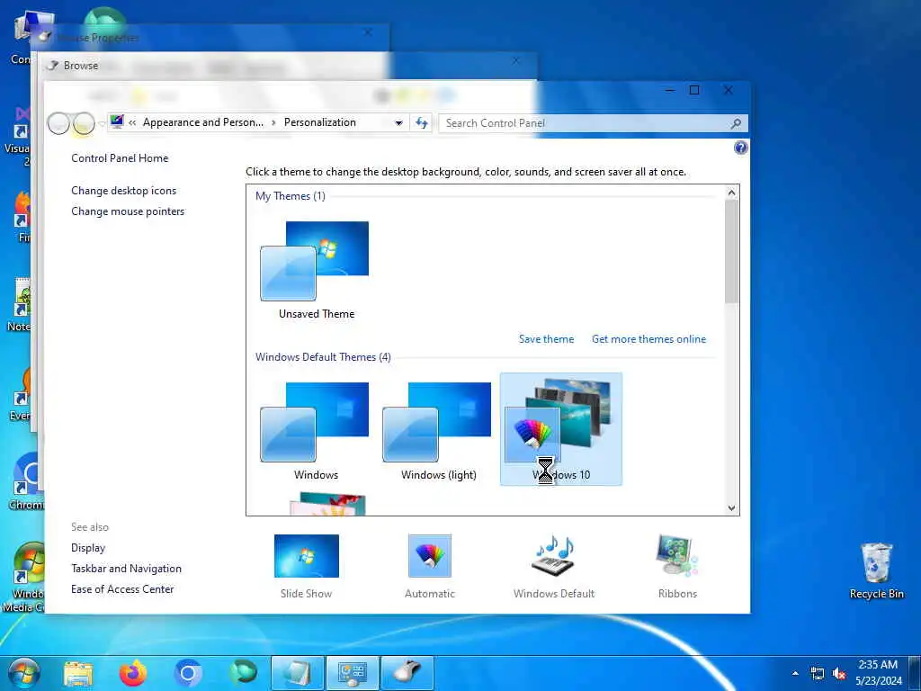This screenshot has width=921, height=691.
Task: Open the green sphere taskbar app
Action: [x=243, y=673]
